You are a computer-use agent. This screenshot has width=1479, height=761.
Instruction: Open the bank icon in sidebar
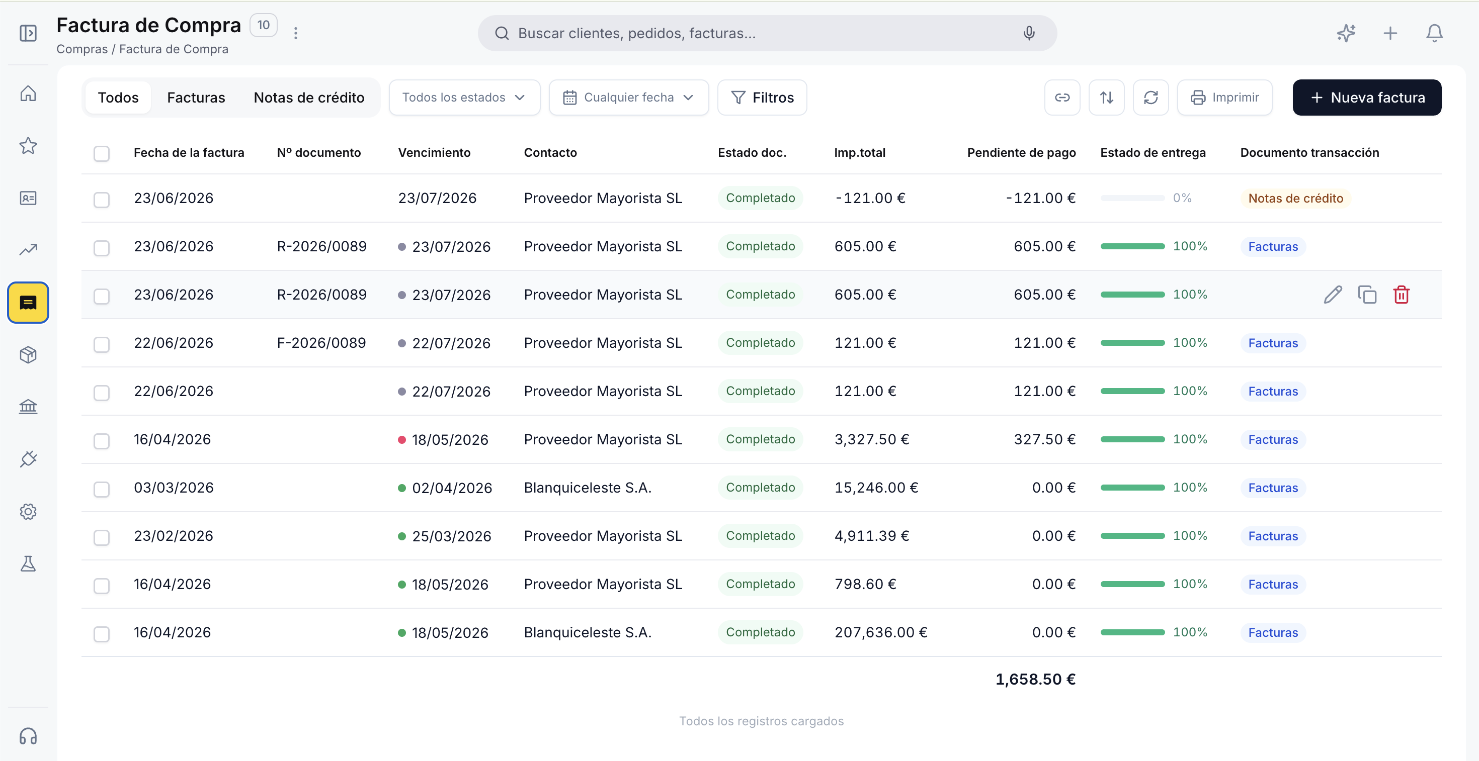(x=28, y=407)
